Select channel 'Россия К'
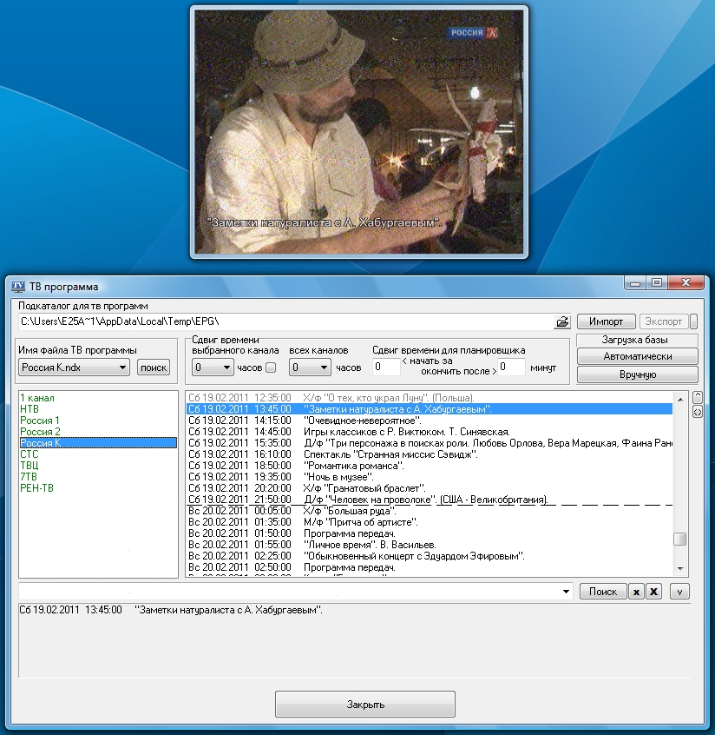 (98, 443)
